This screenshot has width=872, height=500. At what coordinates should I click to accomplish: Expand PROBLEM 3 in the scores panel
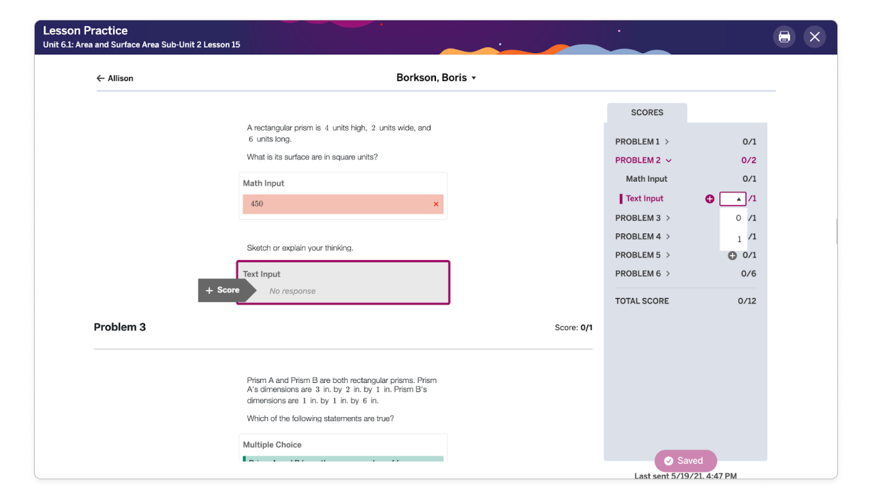click(x=643, y=218)
